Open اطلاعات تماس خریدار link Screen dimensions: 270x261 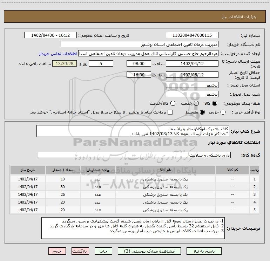click(58, 54)
